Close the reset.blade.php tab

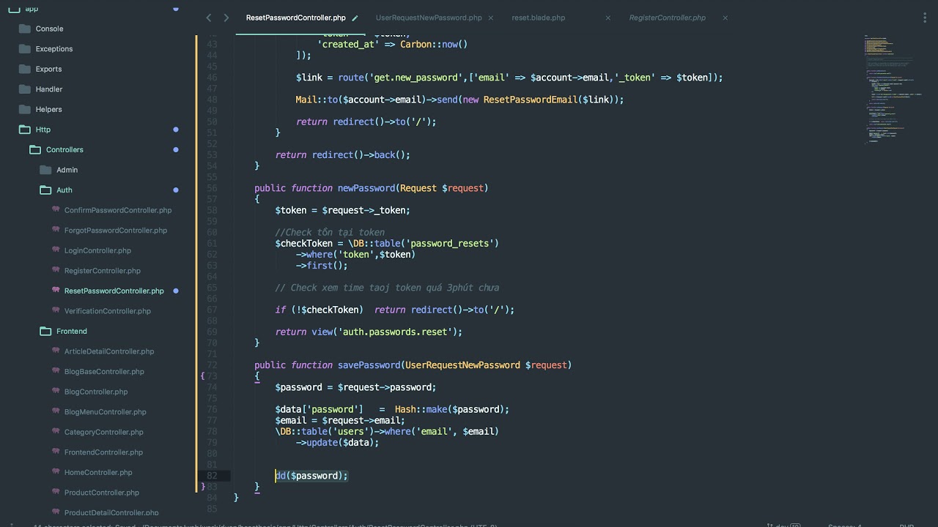click(x=608, y=18)
